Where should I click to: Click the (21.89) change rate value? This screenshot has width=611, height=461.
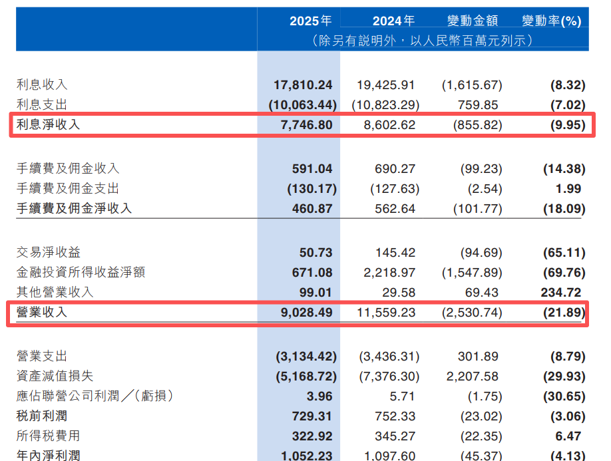(x=564, y=313)
